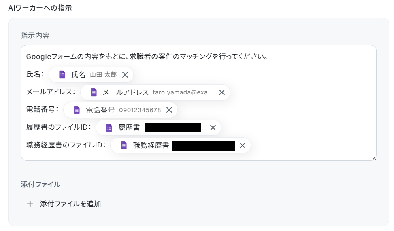394x231 pixels.
Task: Delete the 電話番号 variable chip
Action: click(169, 110)
